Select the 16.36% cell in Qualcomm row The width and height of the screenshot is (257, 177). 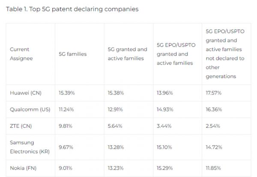[x=215, y=109]
